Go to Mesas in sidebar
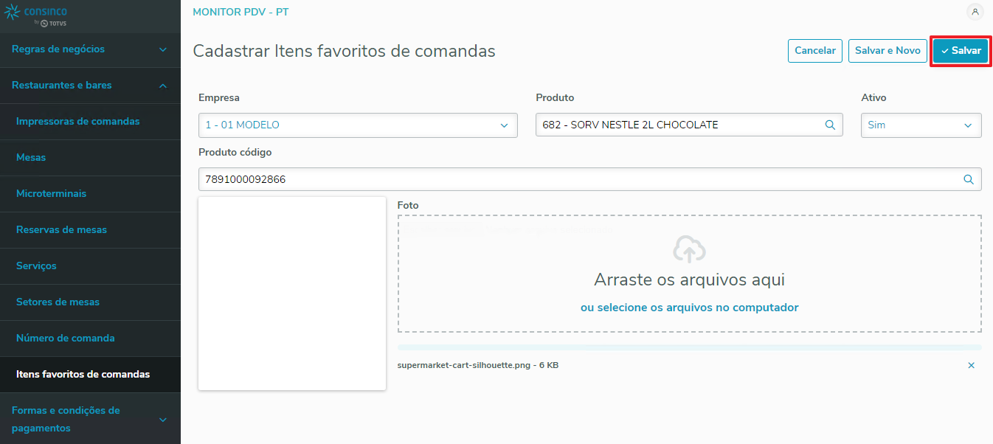 click(x=31, y=158)
